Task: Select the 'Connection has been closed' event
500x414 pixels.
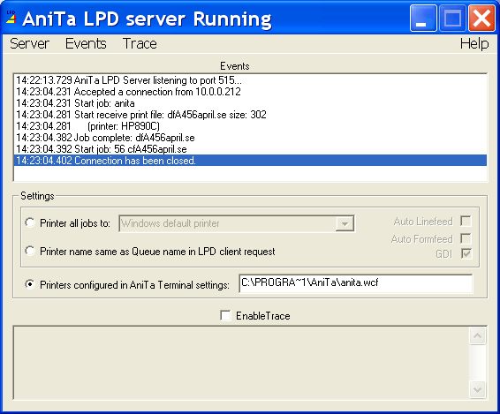Action: coord(250,161)
